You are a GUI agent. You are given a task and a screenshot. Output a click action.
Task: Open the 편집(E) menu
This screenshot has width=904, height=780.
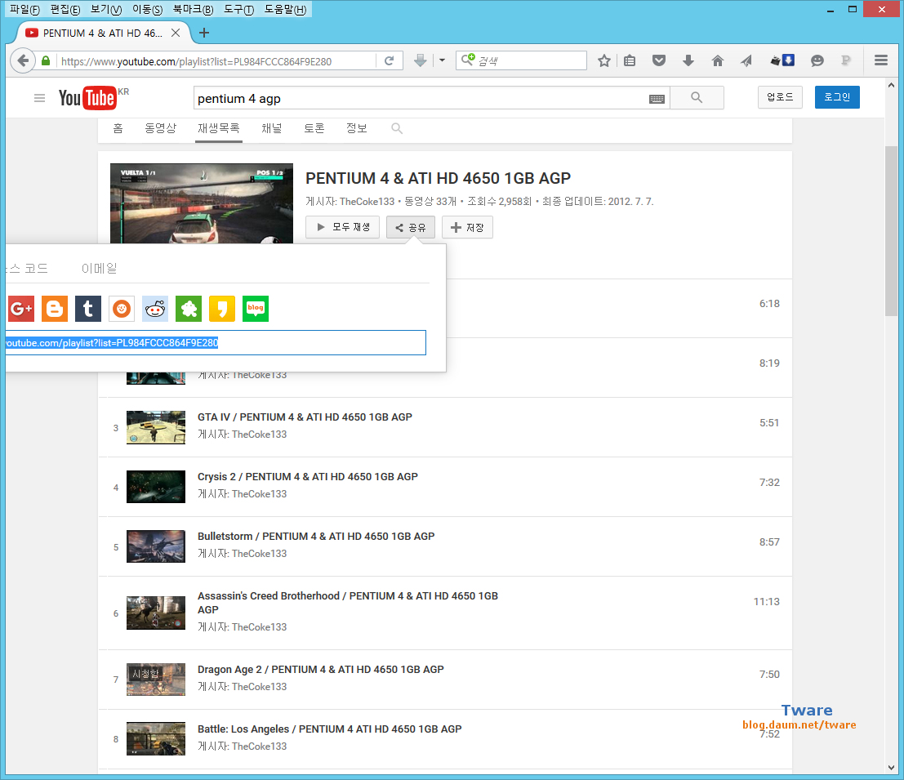(x=65, y=9)
